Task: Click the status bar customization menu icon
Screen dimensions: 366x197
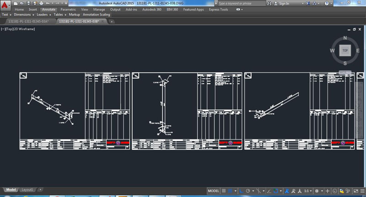Action: point(361,191)
